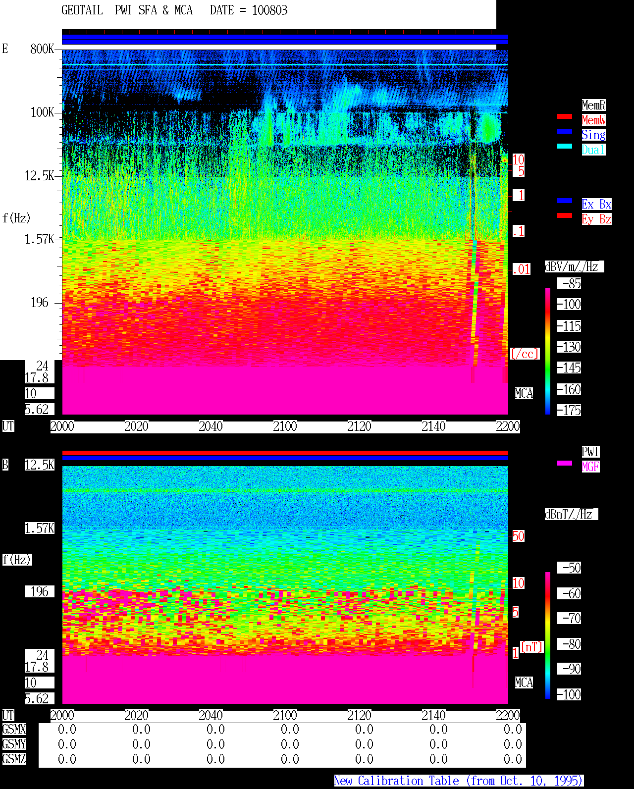
Task: Click the -70 color scale value
Action: point(570,618)
